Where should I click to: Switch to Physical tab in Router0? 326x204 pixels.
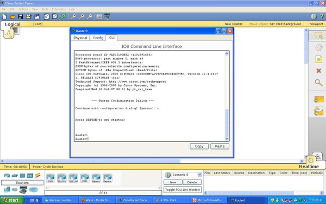[x=80, y=38]
